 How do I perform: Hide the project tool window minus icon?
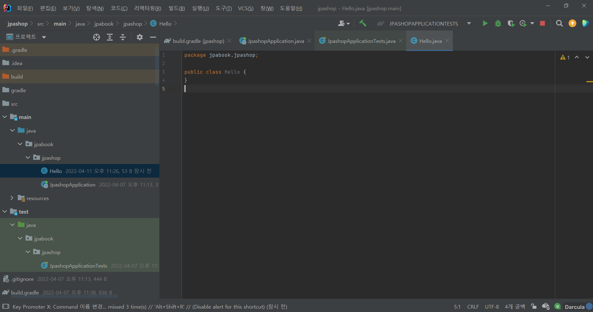(x=153, y=37)
